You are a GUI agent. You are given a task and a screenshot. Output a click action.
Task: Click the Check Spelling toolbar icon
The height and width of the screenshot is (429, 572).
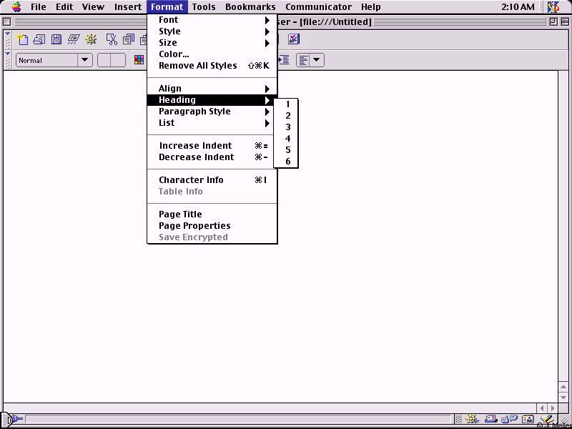coord(293,39)
